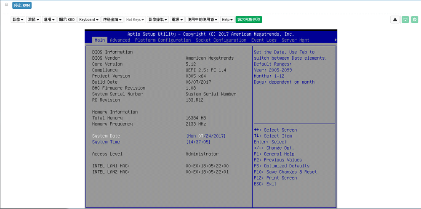
Task: Click the green monitor icon
Action: pos(405,20)
